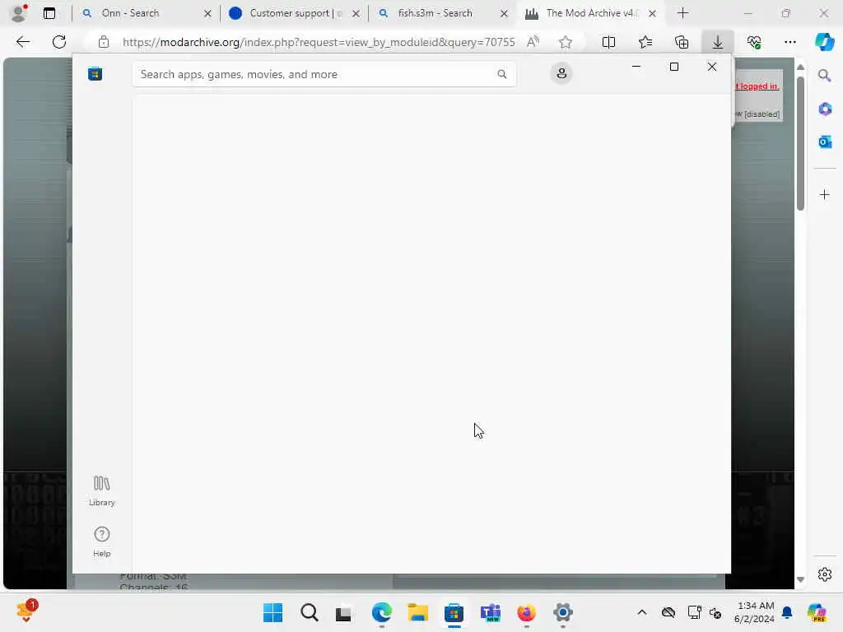Add this page to favorites star
Image resolution: width=843 pixels, height=632 pixels.
565,42
